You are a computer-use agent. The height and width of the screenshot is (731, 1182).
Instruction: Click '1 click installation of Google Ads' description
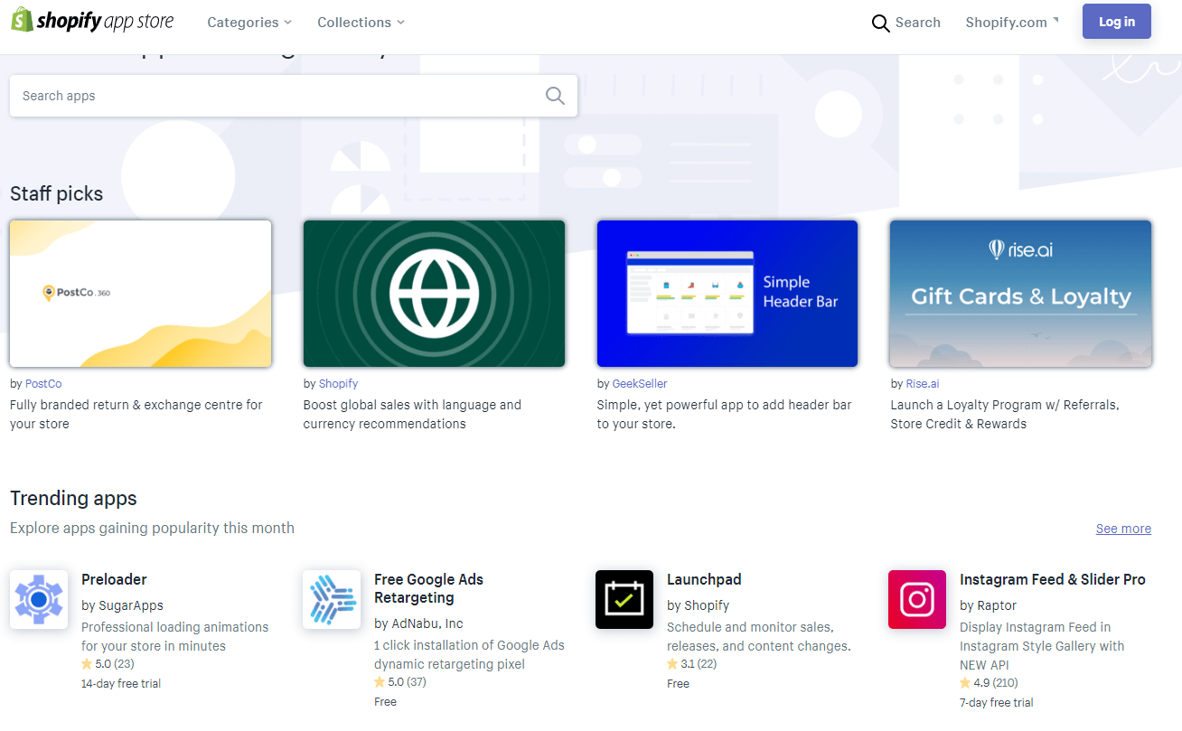click(469, 654)
